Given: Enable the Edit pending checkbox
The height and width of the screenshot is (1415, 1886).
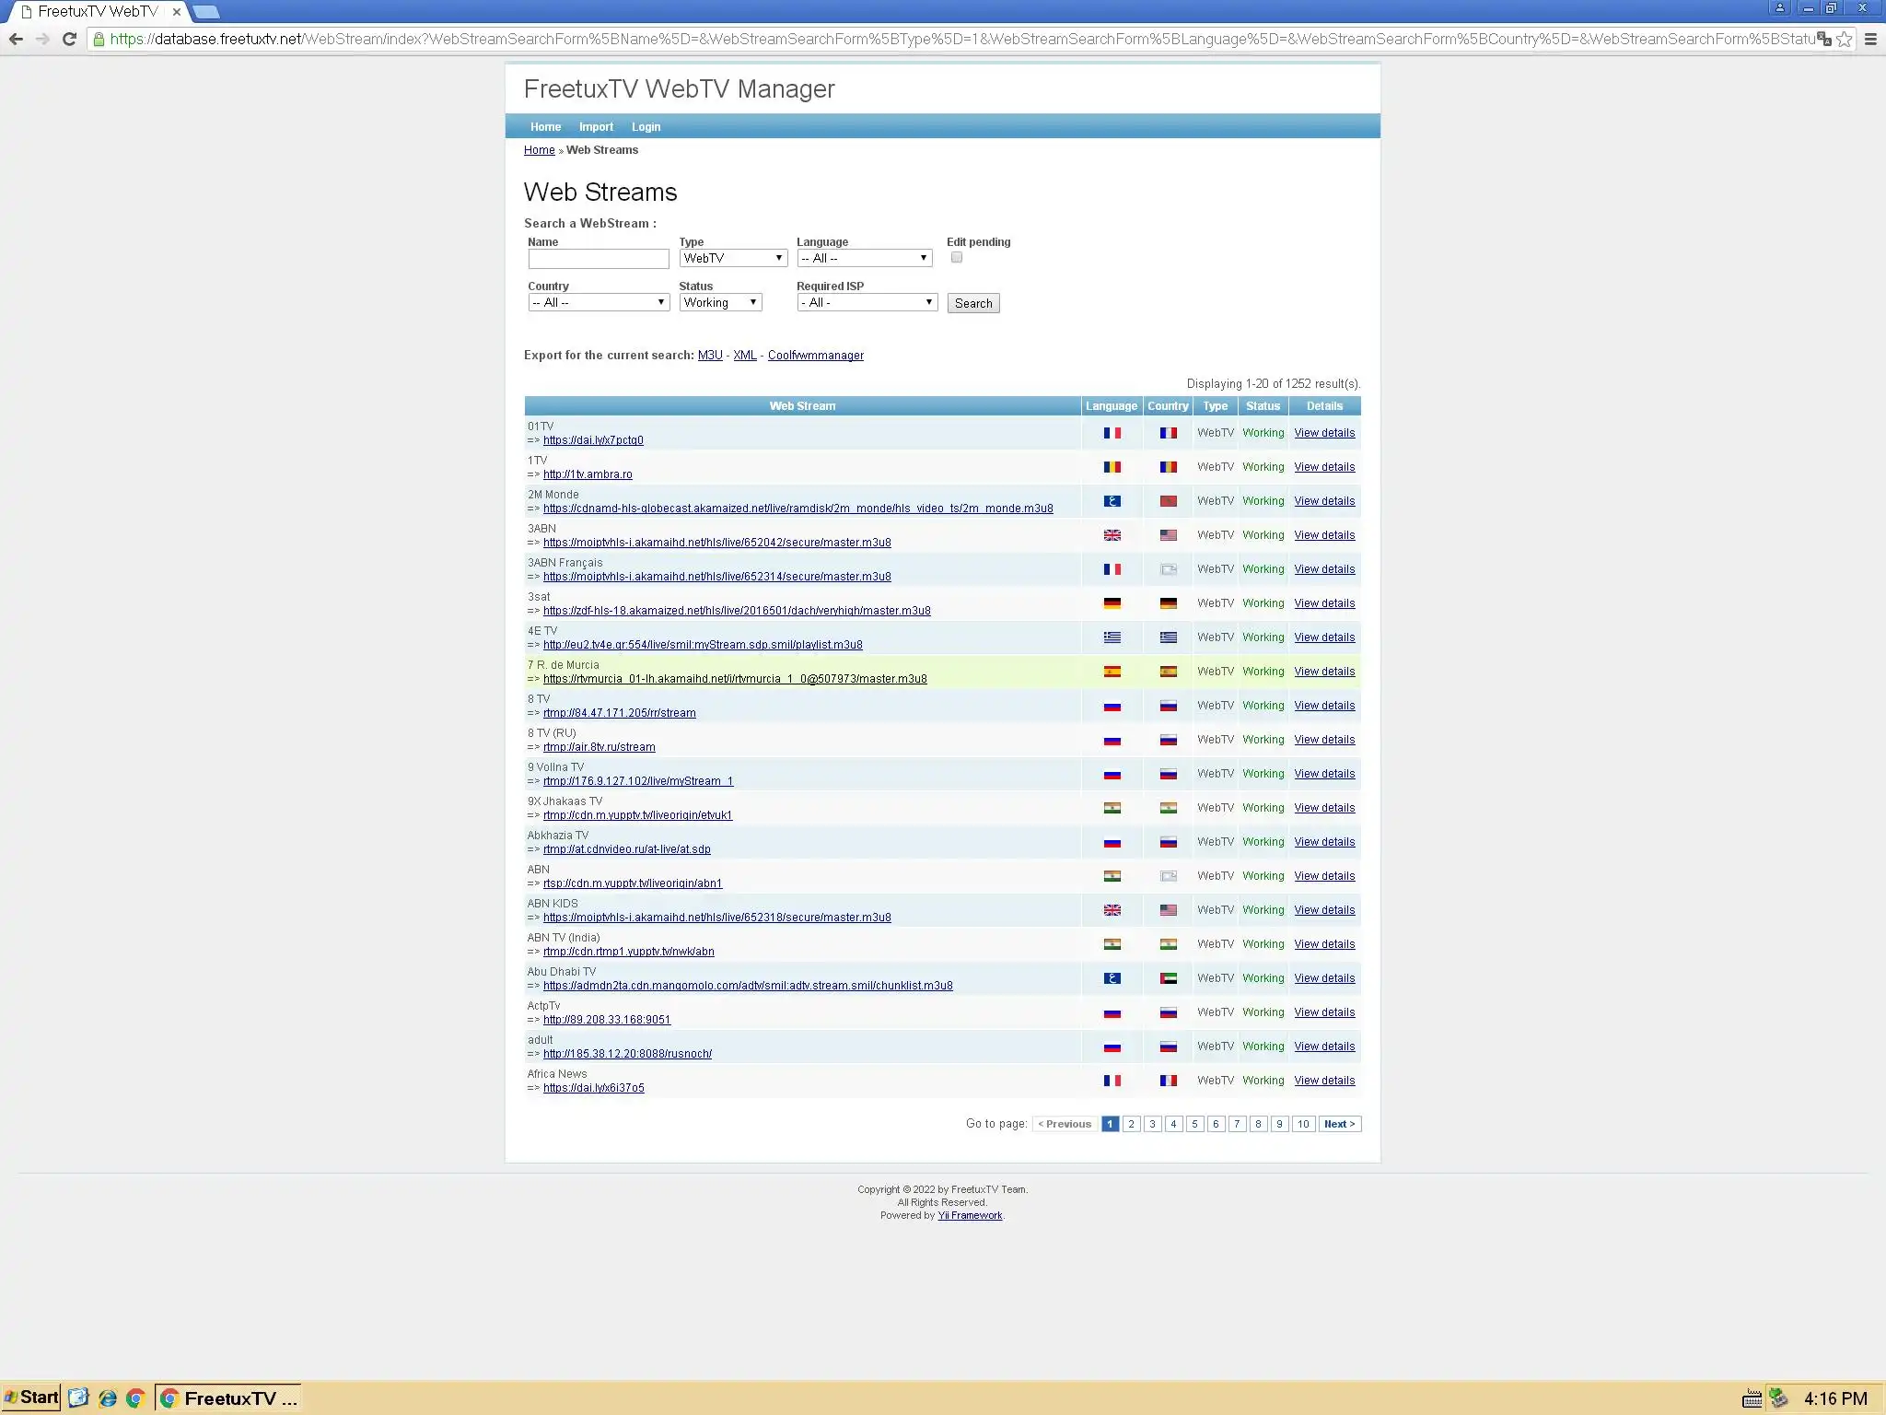Looking at the screenshot, I should 956,258.
